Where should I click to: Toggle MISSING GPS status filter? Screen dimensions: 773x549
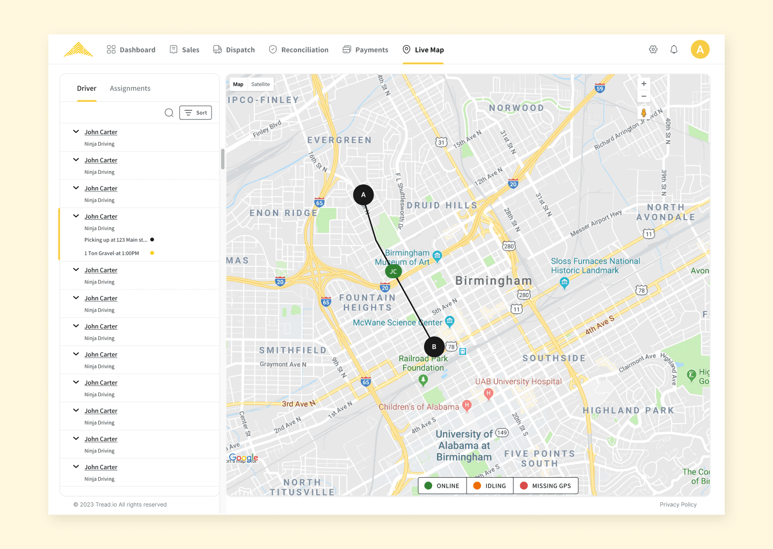coord(545,486)
